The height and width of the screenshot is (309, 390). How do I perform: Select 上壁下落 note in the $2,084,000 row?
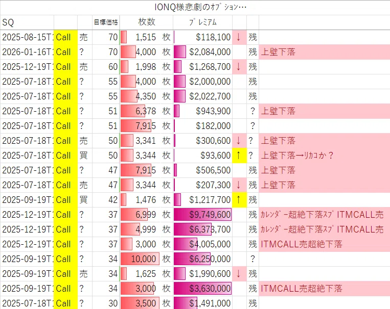[325, 52]
